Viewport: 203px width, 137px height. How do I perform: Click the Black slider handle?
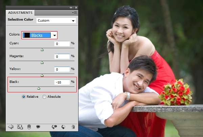coord(39,88)
